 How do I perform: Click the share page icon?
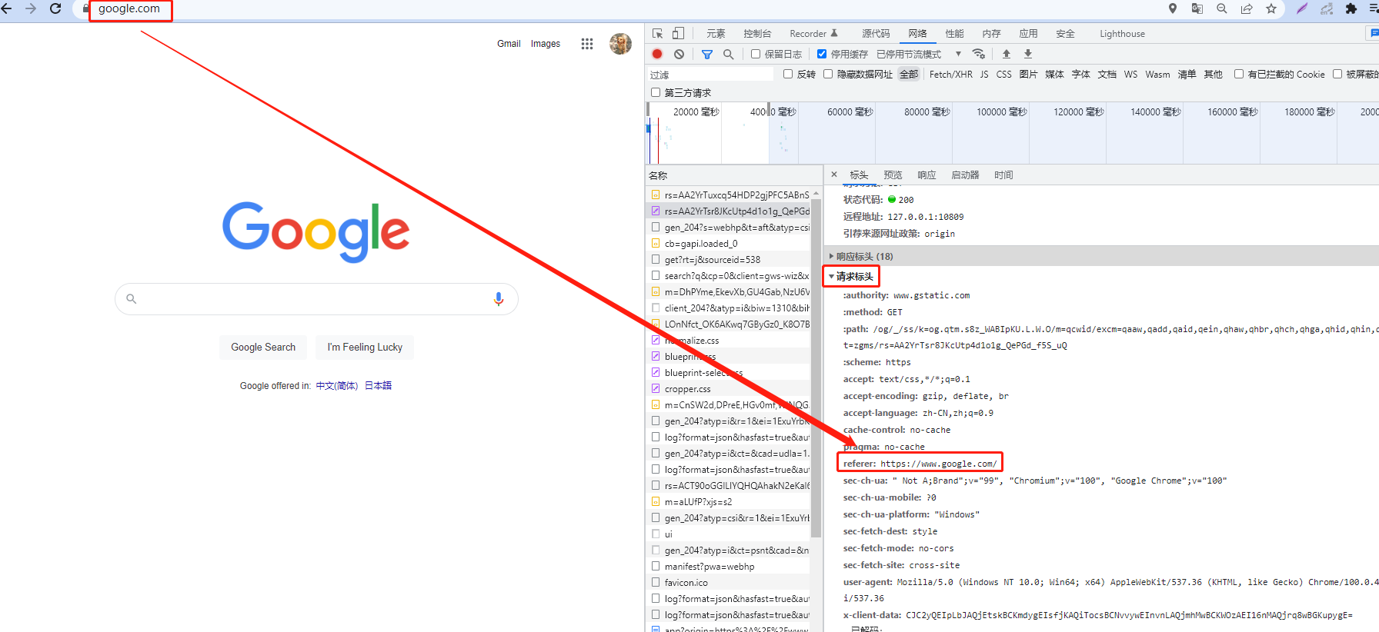[x=1247, y=8]
